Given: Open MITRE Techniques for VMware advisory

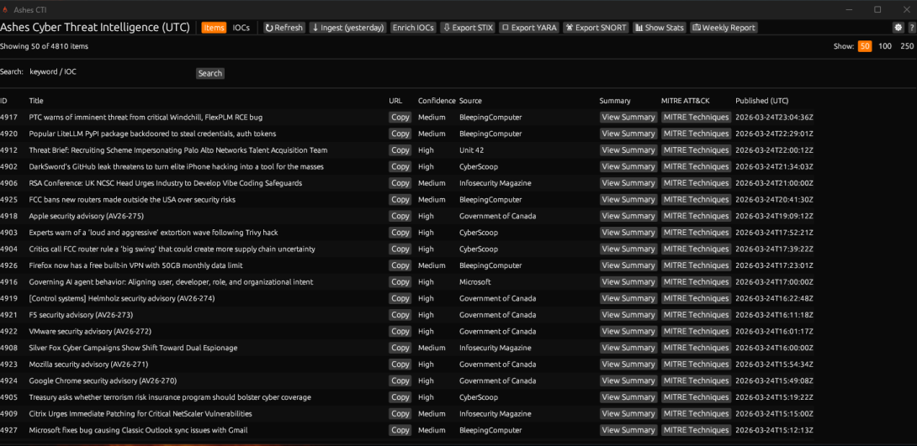Looking at the screenshot, I should click(x=696, y=332).
